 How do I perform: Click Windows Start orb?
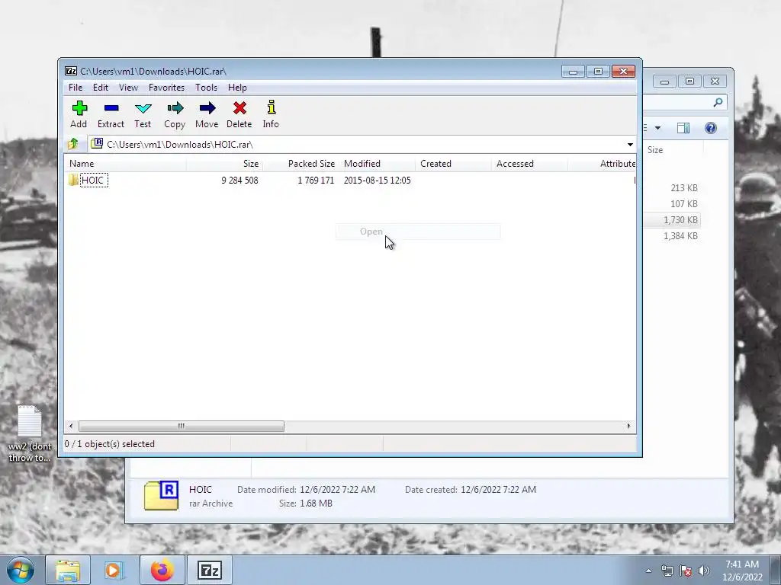click(x=21, y=571)
